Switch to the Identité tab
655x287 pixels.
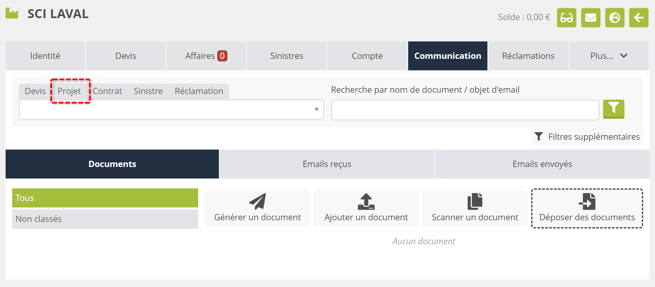[x=45, y=56]
